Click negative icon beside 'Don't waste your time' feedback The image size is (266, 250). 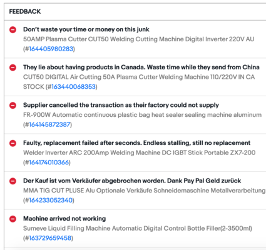(x=13, y=29)
